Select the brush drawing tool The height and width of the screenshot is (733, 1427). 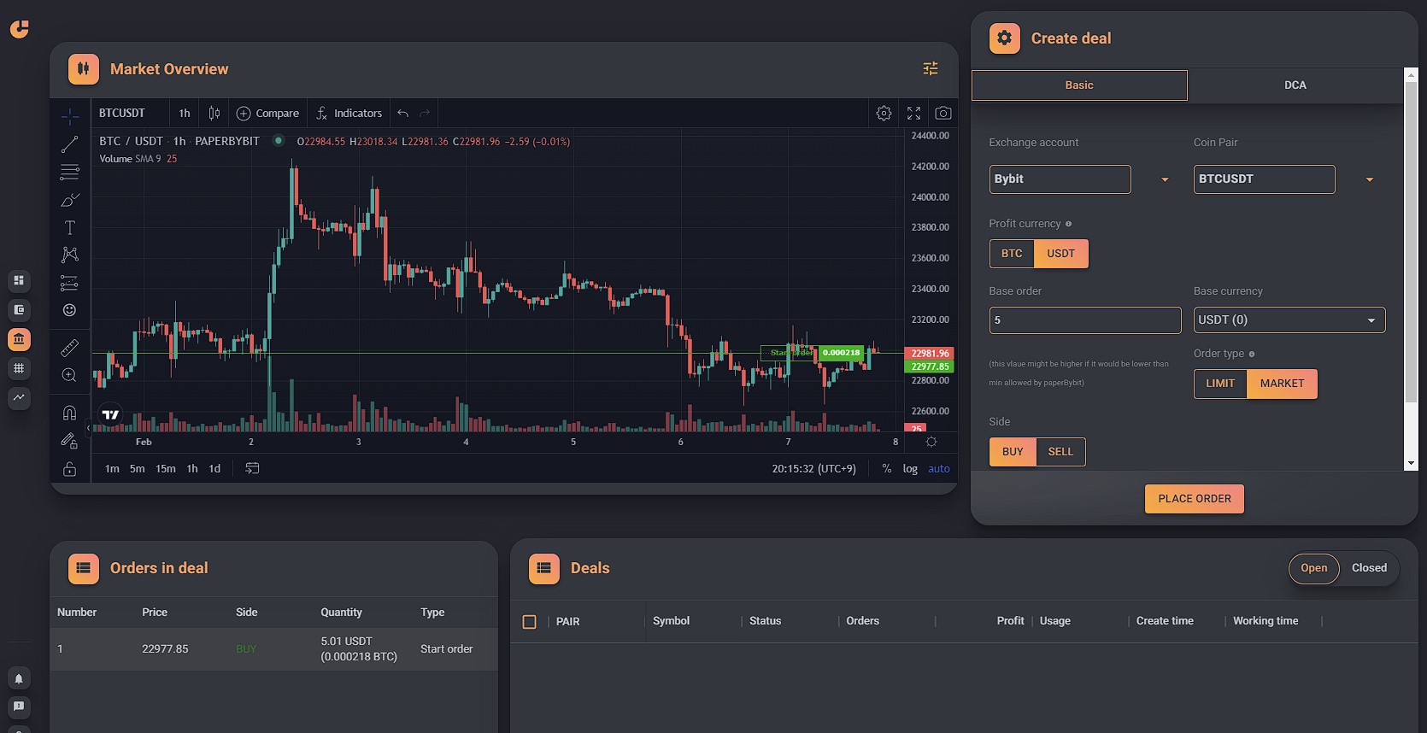point(70,200)
